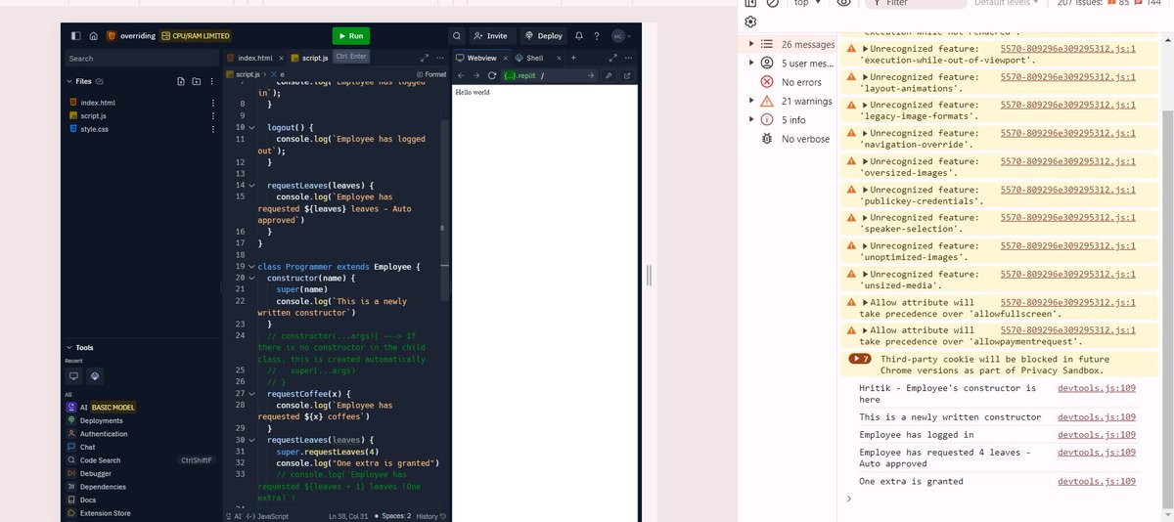Open options menu for script.js file

[x=212, y=115]
